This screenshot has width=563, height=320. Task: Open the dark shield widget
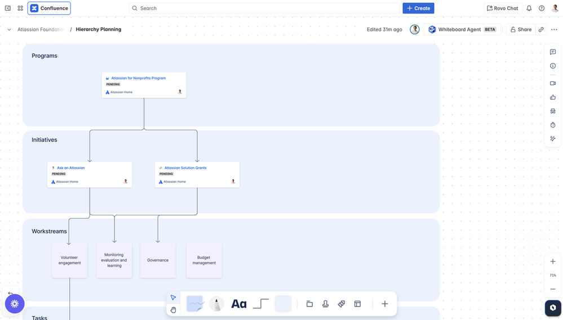[553, 308]
